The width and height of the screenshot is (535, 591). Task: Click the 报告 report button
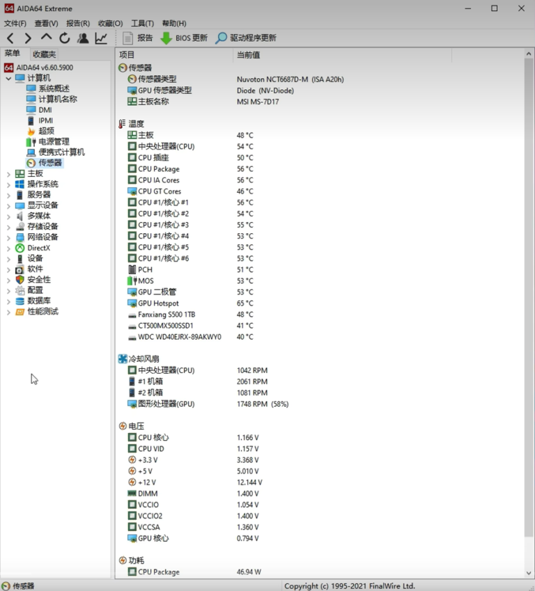tap(137, 38)
